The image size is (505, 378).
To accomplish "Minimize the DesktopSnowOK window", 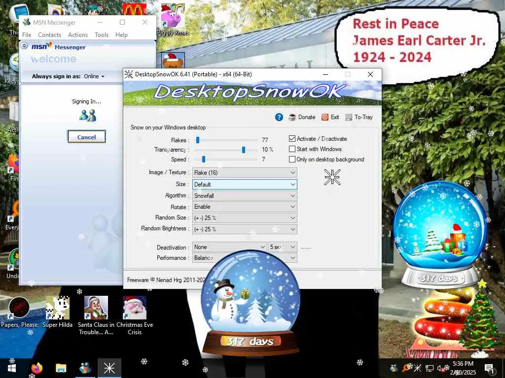I will (x=325, y=74).
